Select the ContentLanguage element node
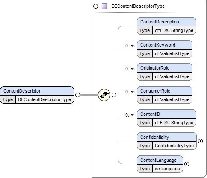 coord(160,164)
